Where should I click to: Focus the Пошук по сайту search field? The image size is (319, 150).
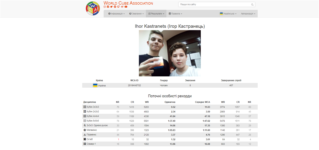tap(217, 5)
